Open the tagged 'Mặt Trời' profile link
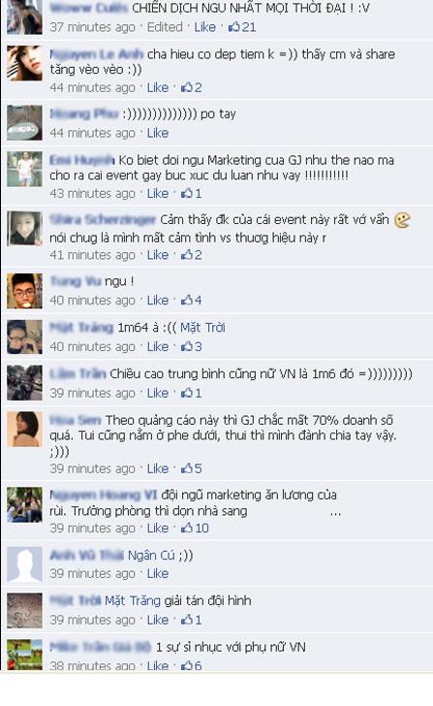 click(x=202, y=328)
